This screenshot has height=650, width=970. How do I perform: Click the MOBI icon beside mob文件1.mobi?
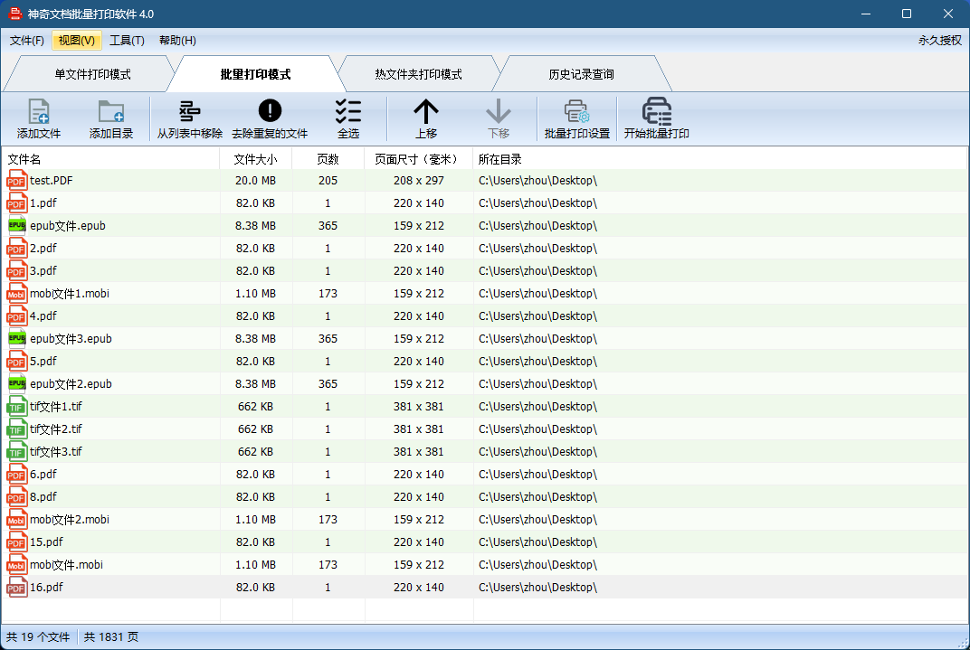pyautogui.click(x=16, y=293)
